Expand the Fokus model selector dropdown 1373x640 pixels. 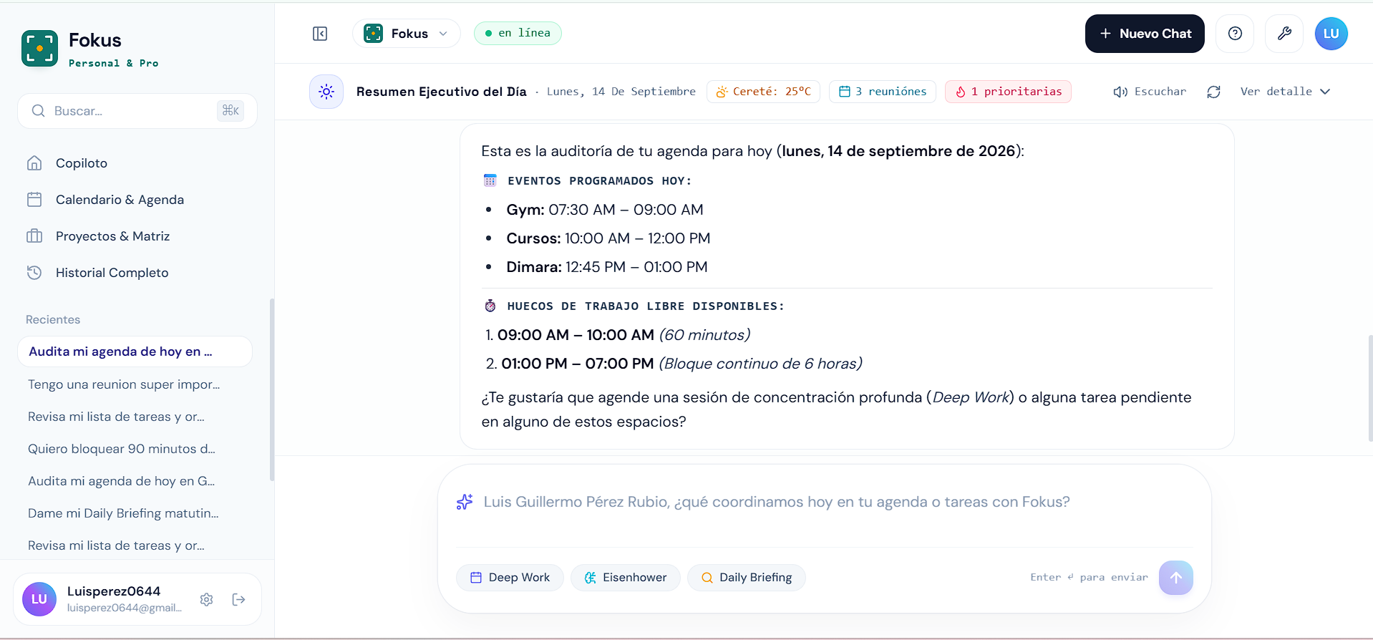[406, 34]
